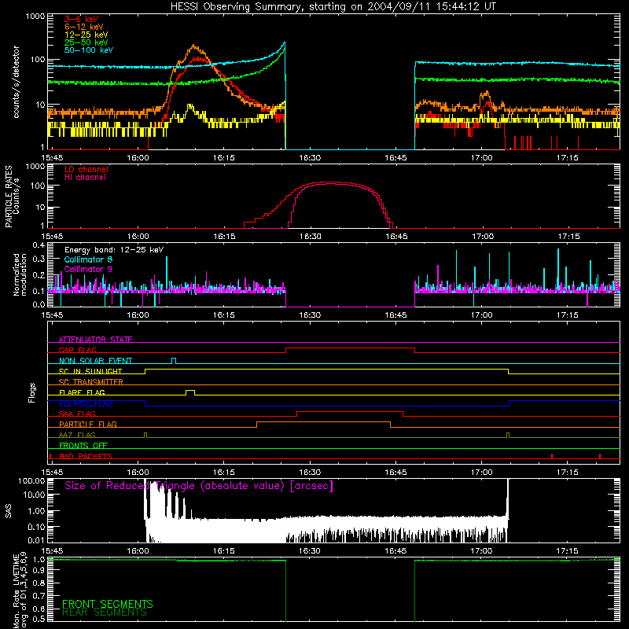This screenshot has width=629, height=629.
Task: Select the Collimator 8 legend entry
Action: [88, 259]
